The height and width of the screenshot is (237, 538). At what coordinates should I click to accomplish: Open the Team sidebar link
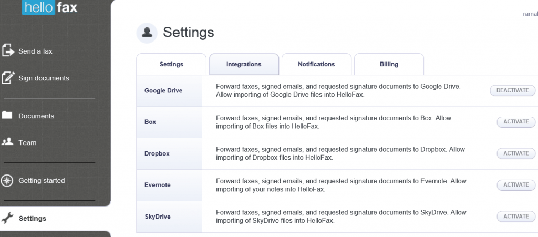[x=27, y=142]
